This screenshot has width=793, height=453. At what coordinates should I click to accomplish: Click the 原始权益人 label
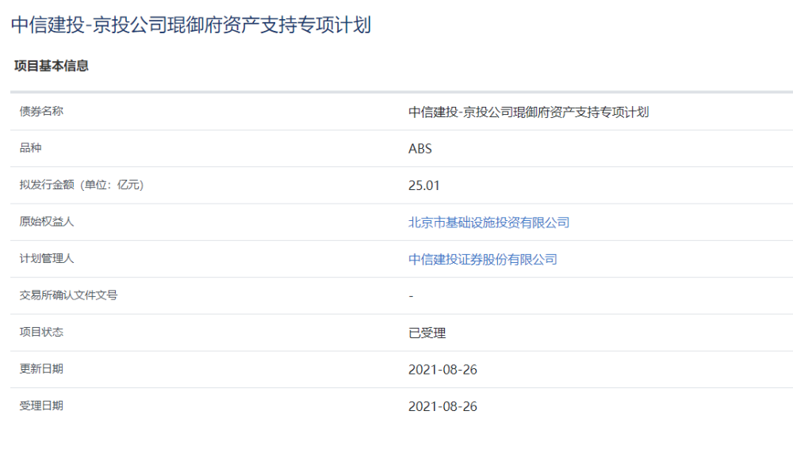click(x=47, y=222)
